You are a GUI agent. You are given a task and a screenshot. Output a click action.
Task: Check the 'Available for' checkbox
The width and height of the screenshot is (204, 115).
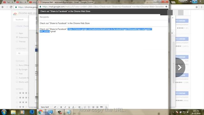coord(17,78)
